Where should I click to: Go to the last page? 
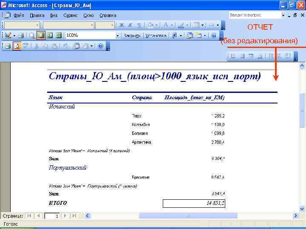pyautogui.click(x=74, y=215)
